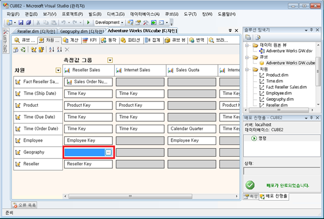Image resolution: width=324 pixels, height=219 pixels.
Task: Open the 데이터베이스(A) menu
Action: click(x=145, y=14)
